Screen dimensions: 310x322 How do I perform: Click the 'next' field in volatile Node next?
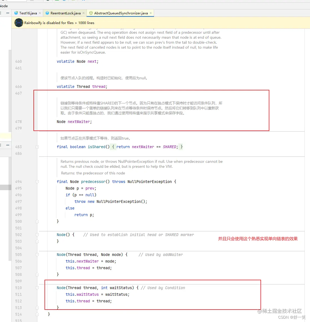pyautogui.click(x=92, y=61)
